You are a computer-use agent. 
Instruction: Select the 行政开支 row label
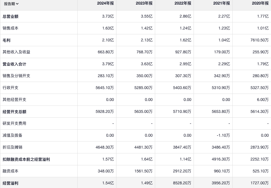(10, 88)
